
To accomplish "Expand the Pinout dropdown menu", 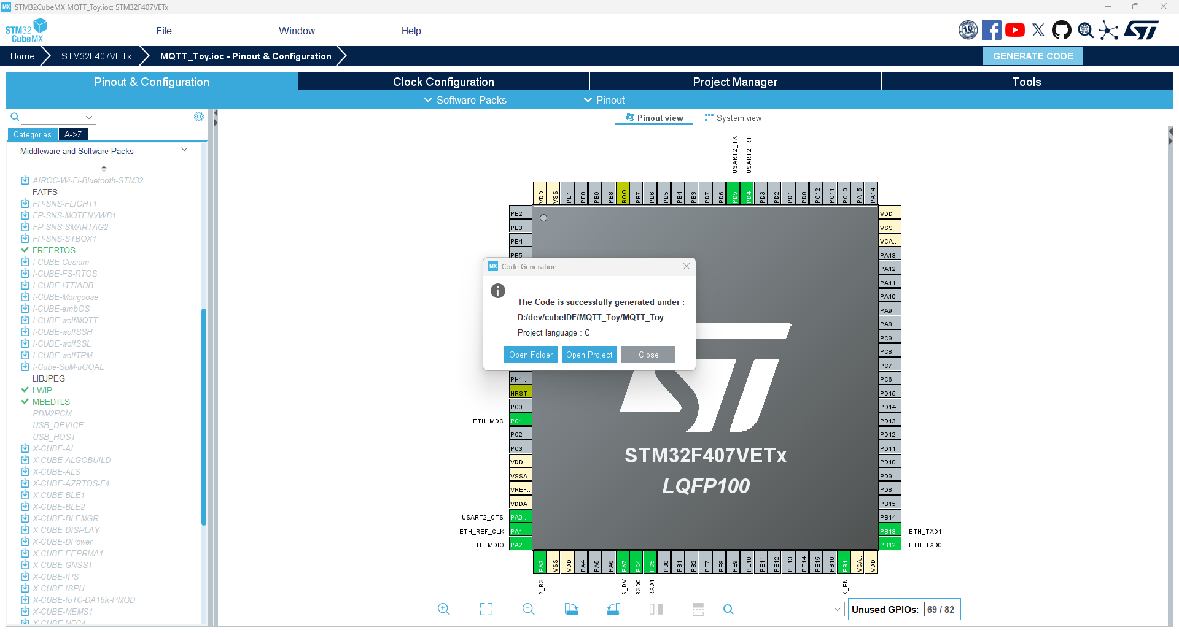I will (604, 100).
